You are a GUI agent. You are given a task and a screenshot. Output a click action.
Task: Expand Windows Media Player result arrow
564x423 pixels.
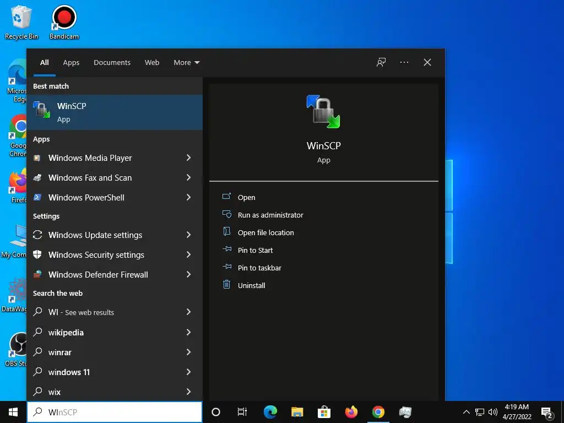(x=188, y=158)
